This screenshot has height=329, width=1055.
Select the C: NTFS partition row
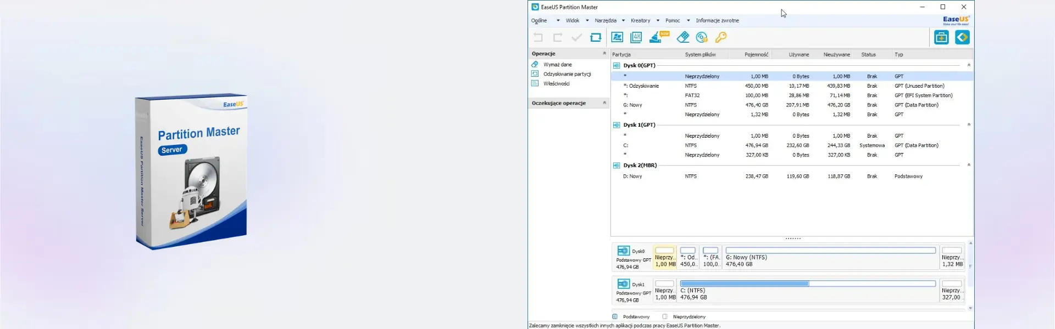point(792,145)
